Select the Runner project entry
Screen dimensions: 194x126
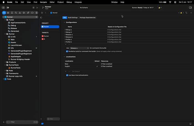(x=50, y=27)
